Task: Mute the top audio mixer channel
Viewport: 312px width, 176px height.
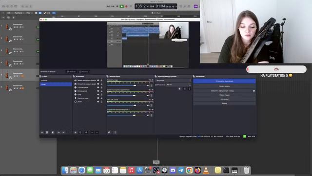Action: 148,86
